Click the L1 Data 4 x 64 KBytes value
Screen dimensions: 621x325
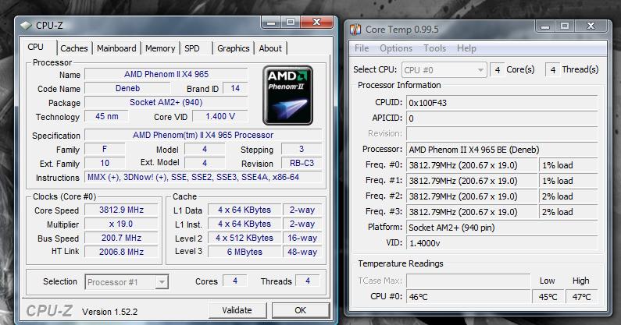pos(244,210)
